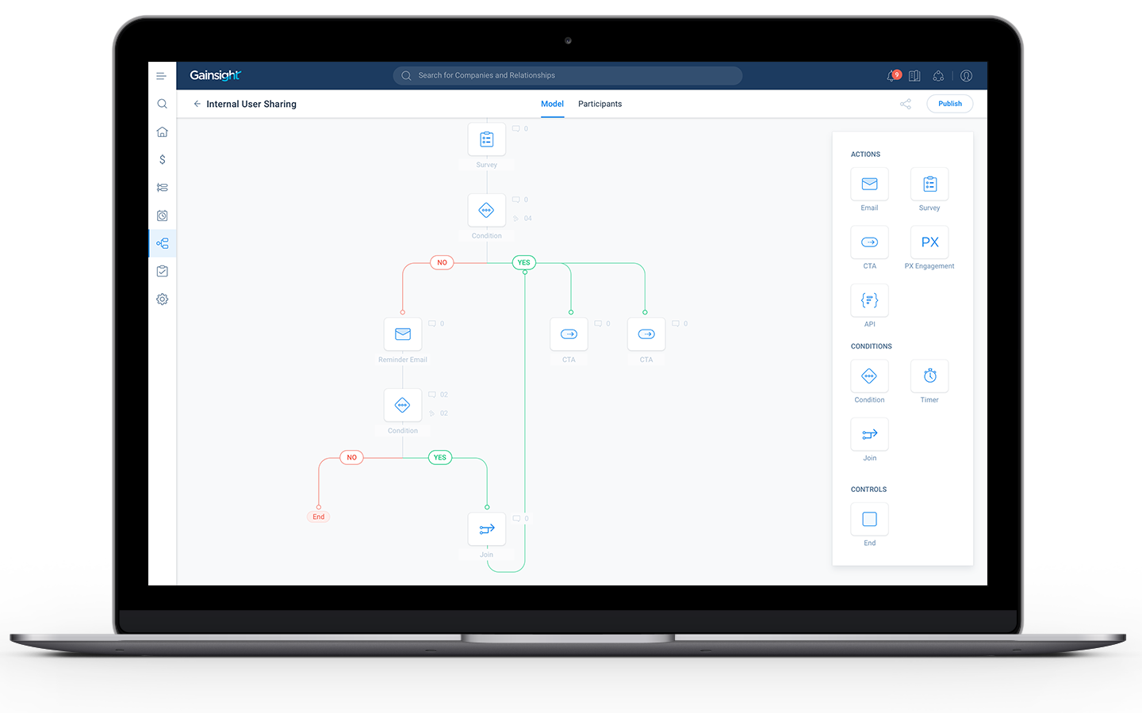Pick the Join icon in Conditions panel
Viewport: 1142px width, 713px height.
pos(869,435)
